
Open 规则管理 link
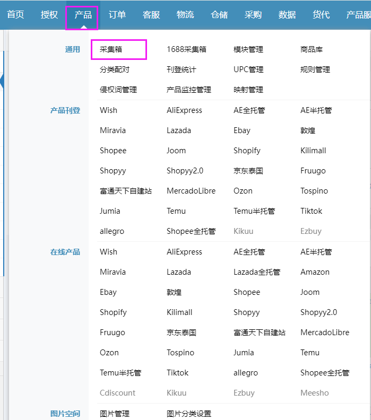click(x=315, y=69)
